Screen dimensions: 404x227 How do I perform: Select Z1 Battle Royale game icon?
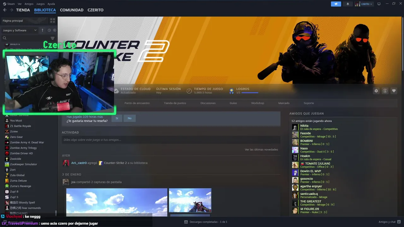(x=7, y=126)
